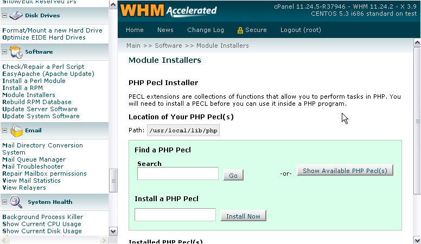421x244 pixels.
Task: Open the News menu item
Action: (x=165, y=30)
